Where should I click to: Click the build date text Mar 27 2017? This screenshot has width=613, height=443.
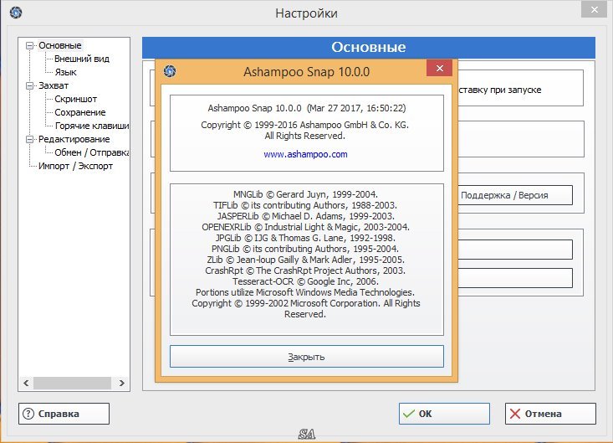356,108
